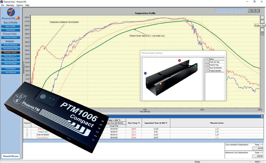This screenshot has width=266, height=163.
Task: Open the Help menu
Action: [x=27, y=5]
